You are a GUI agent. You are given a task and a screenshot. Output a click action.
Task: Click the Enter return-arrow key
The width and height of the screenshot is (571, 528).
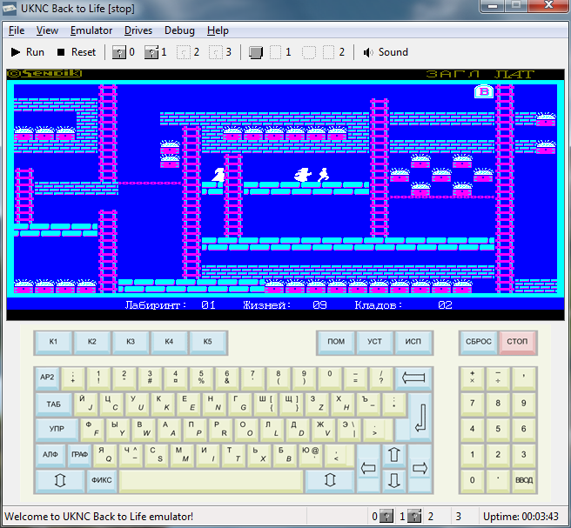click(x=420, y=417)
